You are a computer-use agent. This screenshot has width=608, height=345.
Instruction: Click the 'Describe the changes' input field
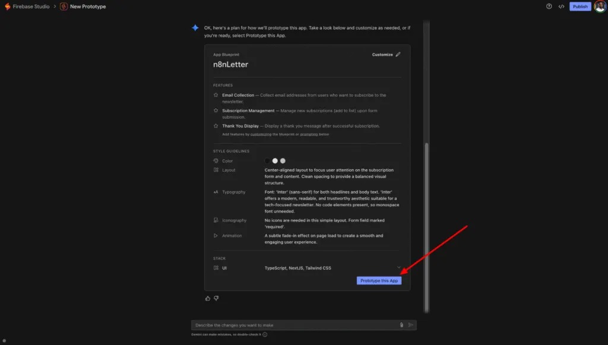[x=294, y=325]
